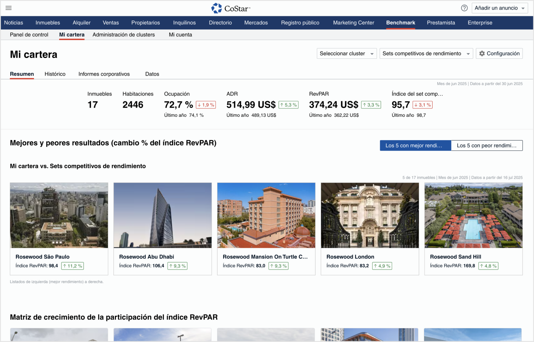Select the Rosewood Sand Hill photo thumbnail
The width and height of the screenshot is (534, 342).
click(473, 215)
